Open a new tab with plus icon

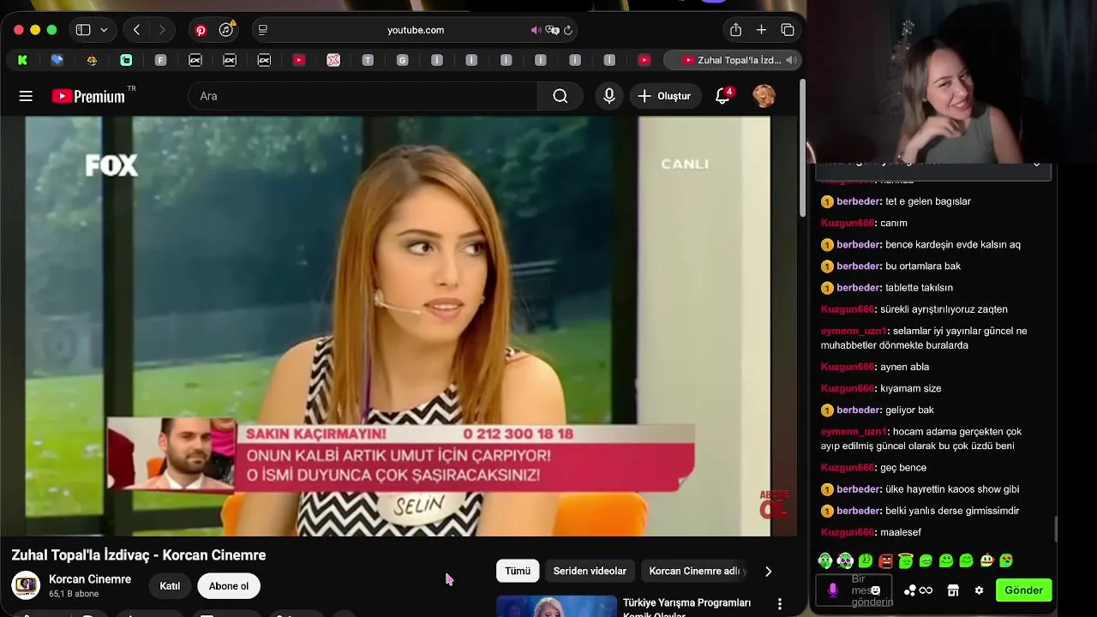coord(761,30)
